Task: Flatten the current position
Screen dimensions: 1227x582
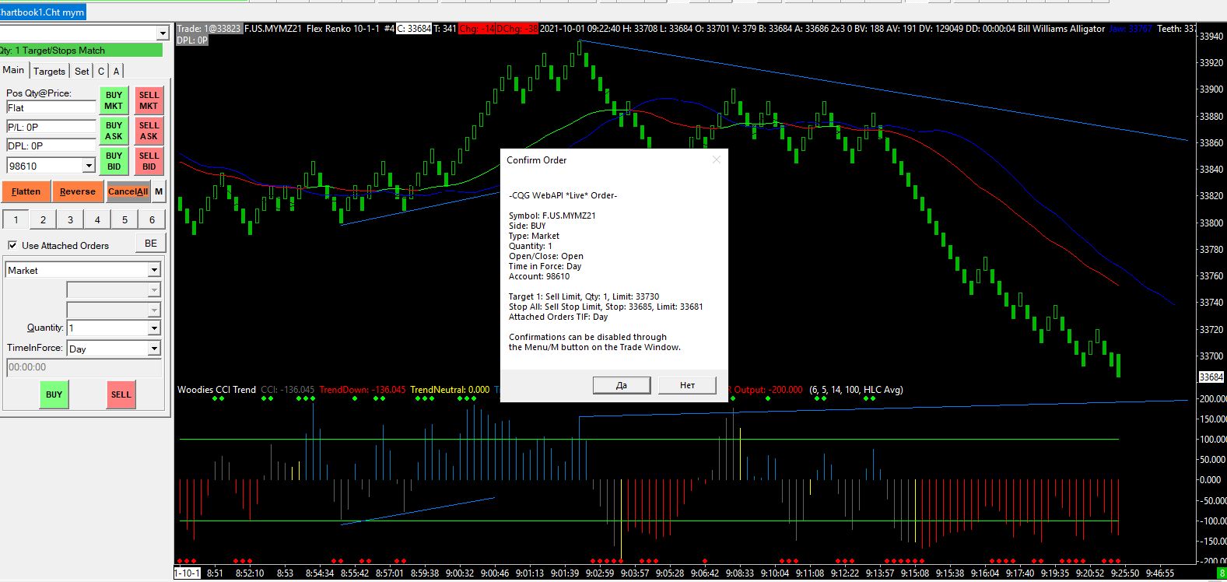Action: tap(26, 191)
